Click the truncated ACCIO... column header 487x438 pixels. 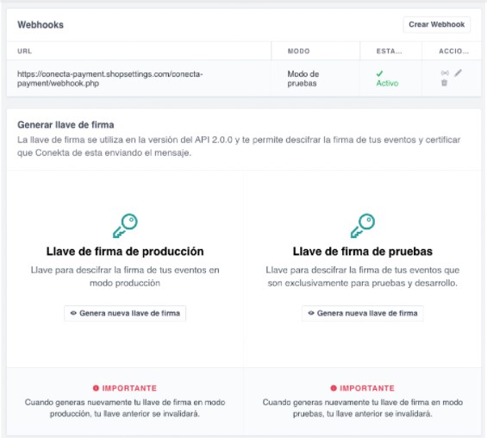pos(453,51)
